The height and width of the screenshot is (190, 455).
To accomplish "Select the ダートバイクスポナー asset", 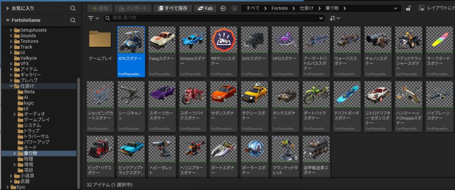I will coord(316,107).
